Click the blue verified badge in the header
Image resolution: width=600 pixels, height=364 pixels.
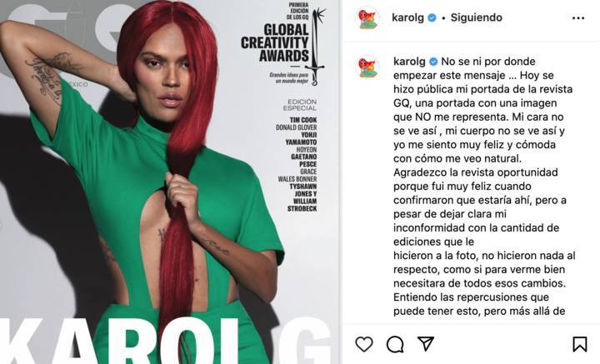(x=432, y=17)
